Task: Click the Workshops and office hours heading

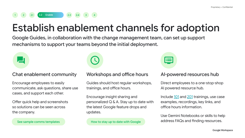Action: pyautogui.click(x=117, y=74)
